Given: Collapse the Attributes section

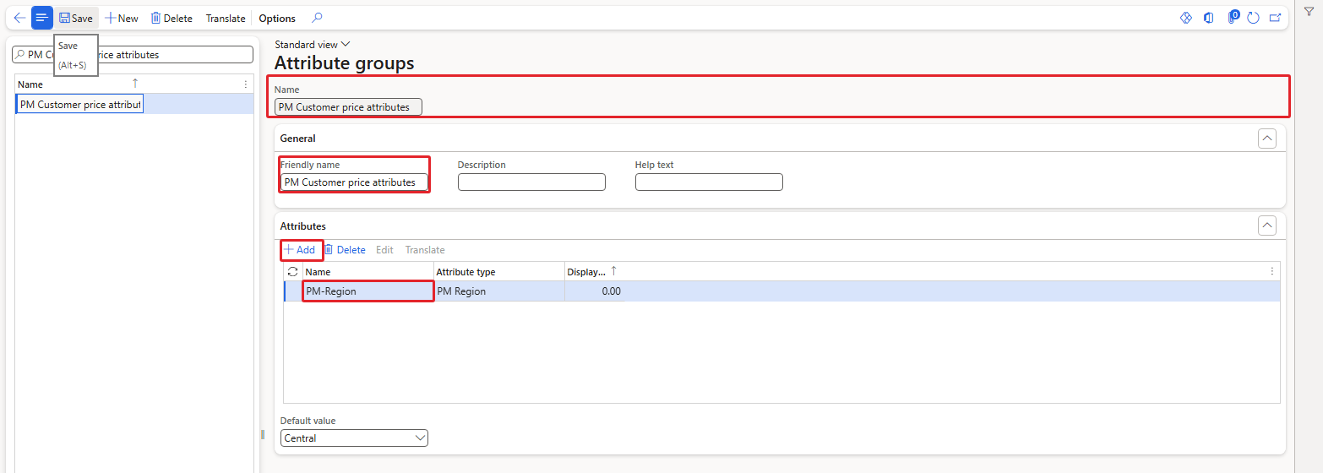Looking at the screenshot, I should (1267, 226).
